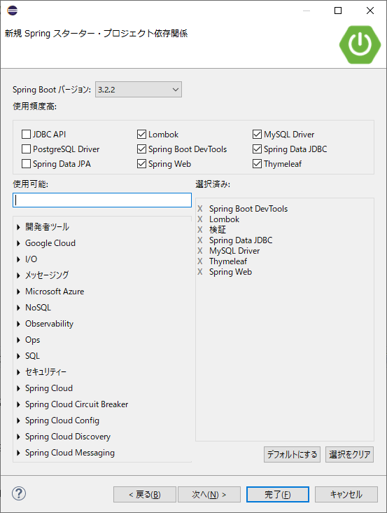The image size is (387, 513).
Task: Uncheck the Spring Web checkbox
Action: click(142, 163)
